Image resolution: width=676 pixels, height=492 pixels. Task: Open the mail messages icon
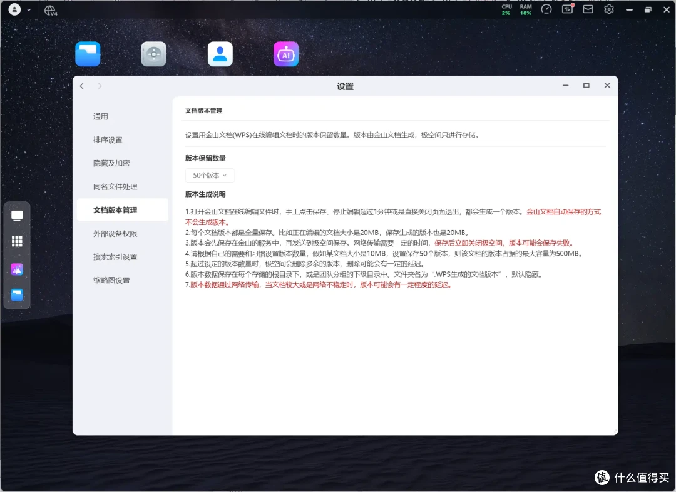tap(588, 9)
